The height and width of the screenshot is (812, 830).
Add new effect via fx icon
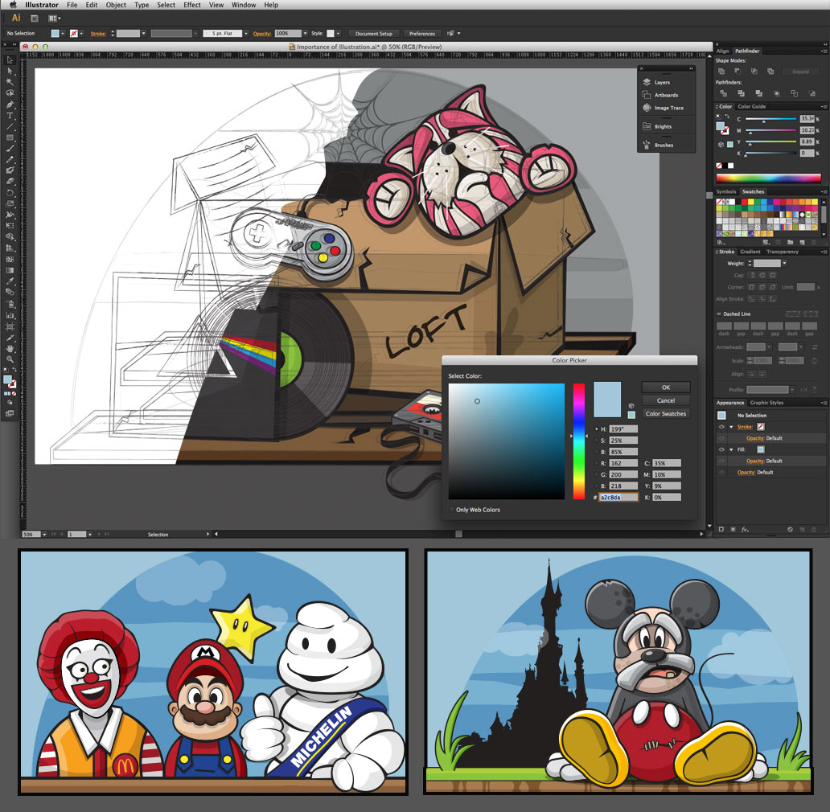745,530
